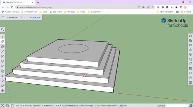This screenshot has width=193, height=108.
Task: Open the Extensions puzzle piece menu
Action: click(176, 7)
